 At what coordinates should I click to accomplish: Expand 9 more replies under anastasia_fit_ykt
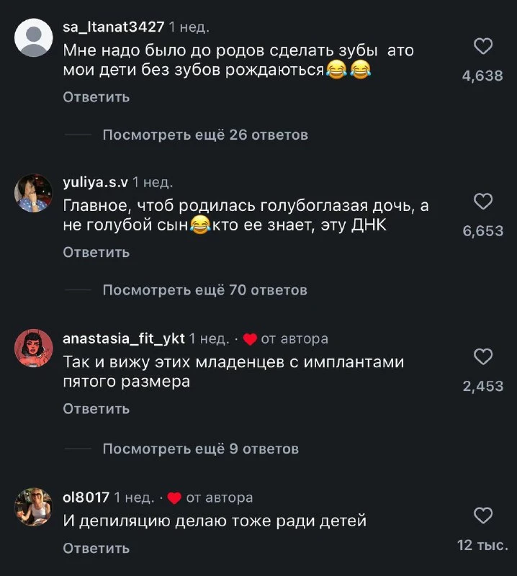point(200,449)
